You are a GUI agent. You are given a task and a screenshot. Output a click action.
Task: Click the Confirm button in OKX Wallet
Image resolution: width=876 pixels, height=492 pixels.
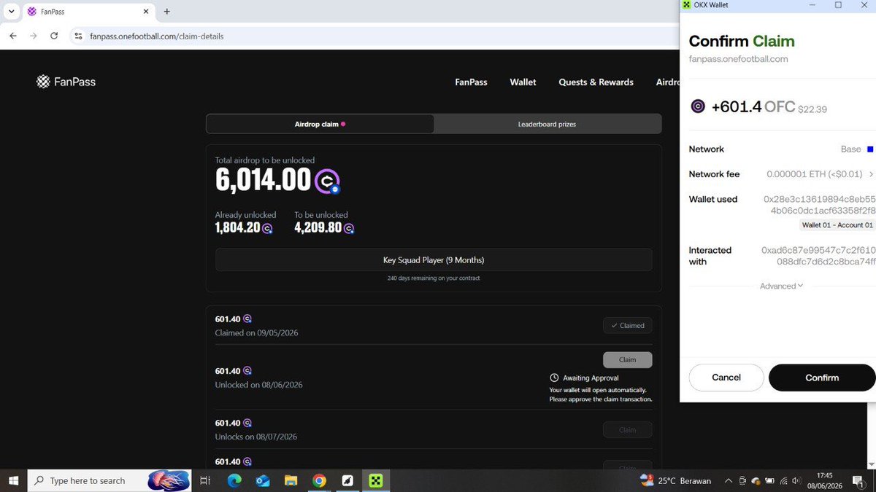[x=821, y=378]
